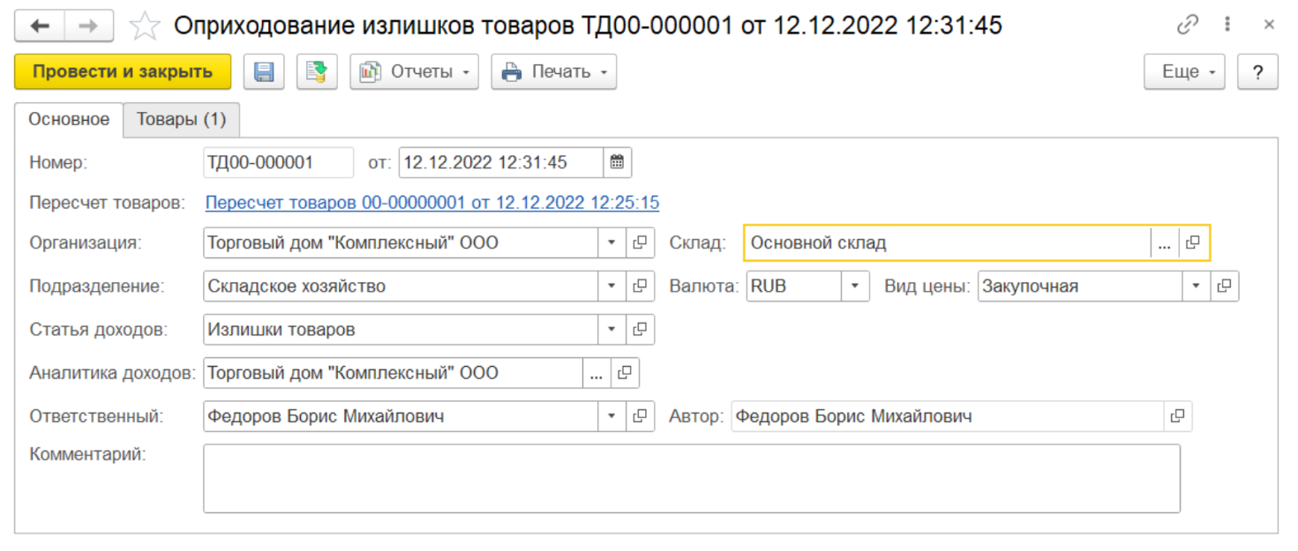Add document to favorites with star icon
Image resolution: width=1298 pixels, height=551 pixels.
pyautogui.click(x=145, y=26)
